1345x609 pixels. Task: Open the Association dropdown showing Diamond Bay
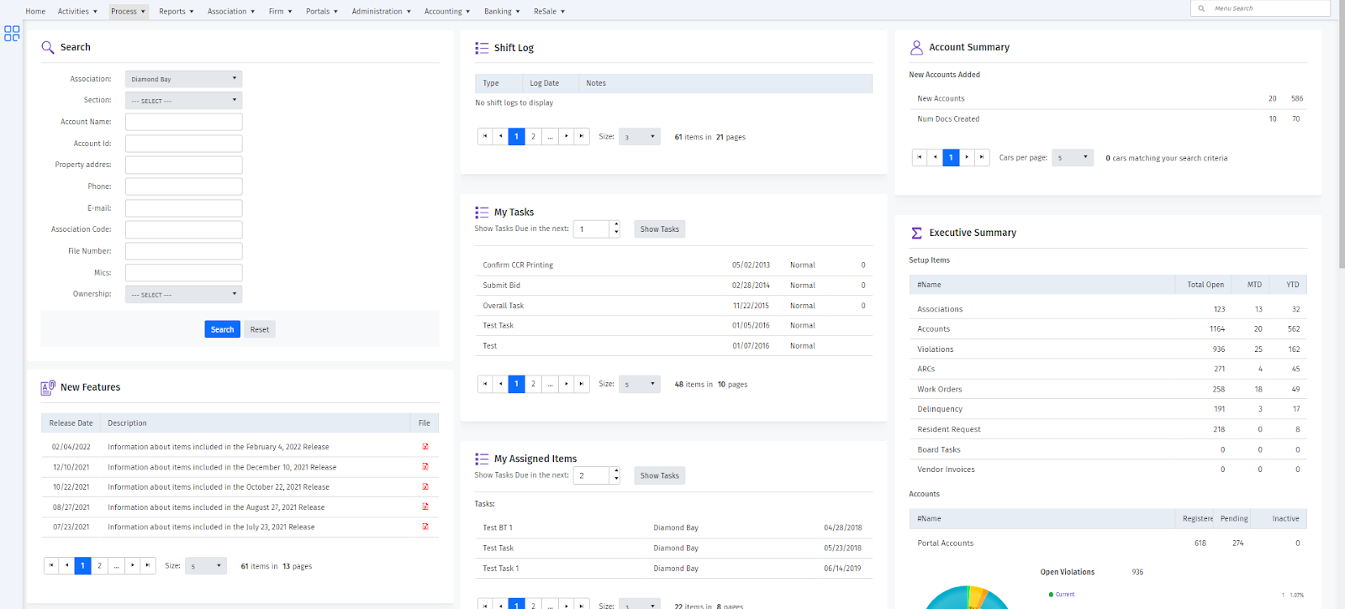pos(183,79)
